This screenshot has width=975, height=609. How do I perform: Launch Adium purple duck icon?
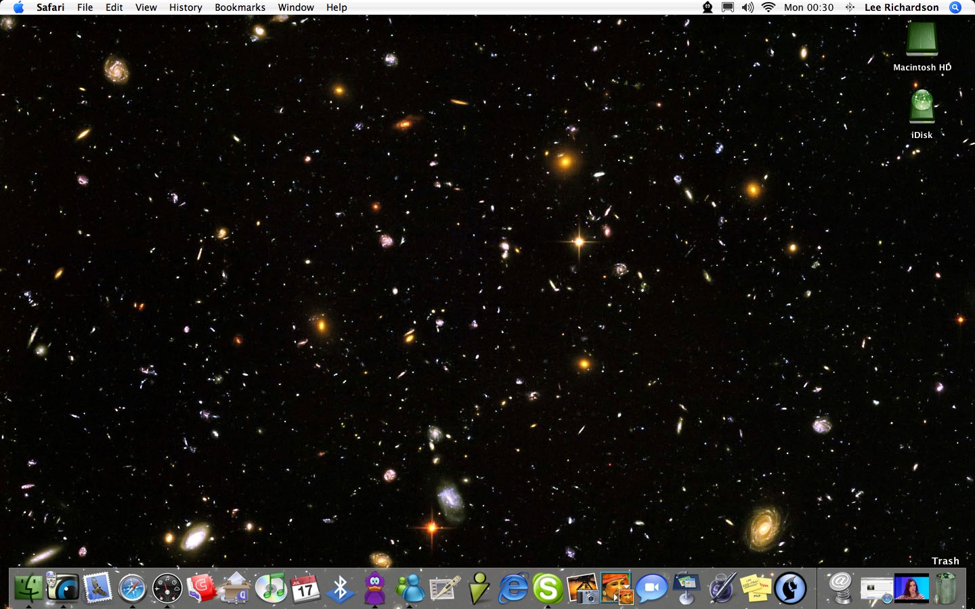coord(374,588)
